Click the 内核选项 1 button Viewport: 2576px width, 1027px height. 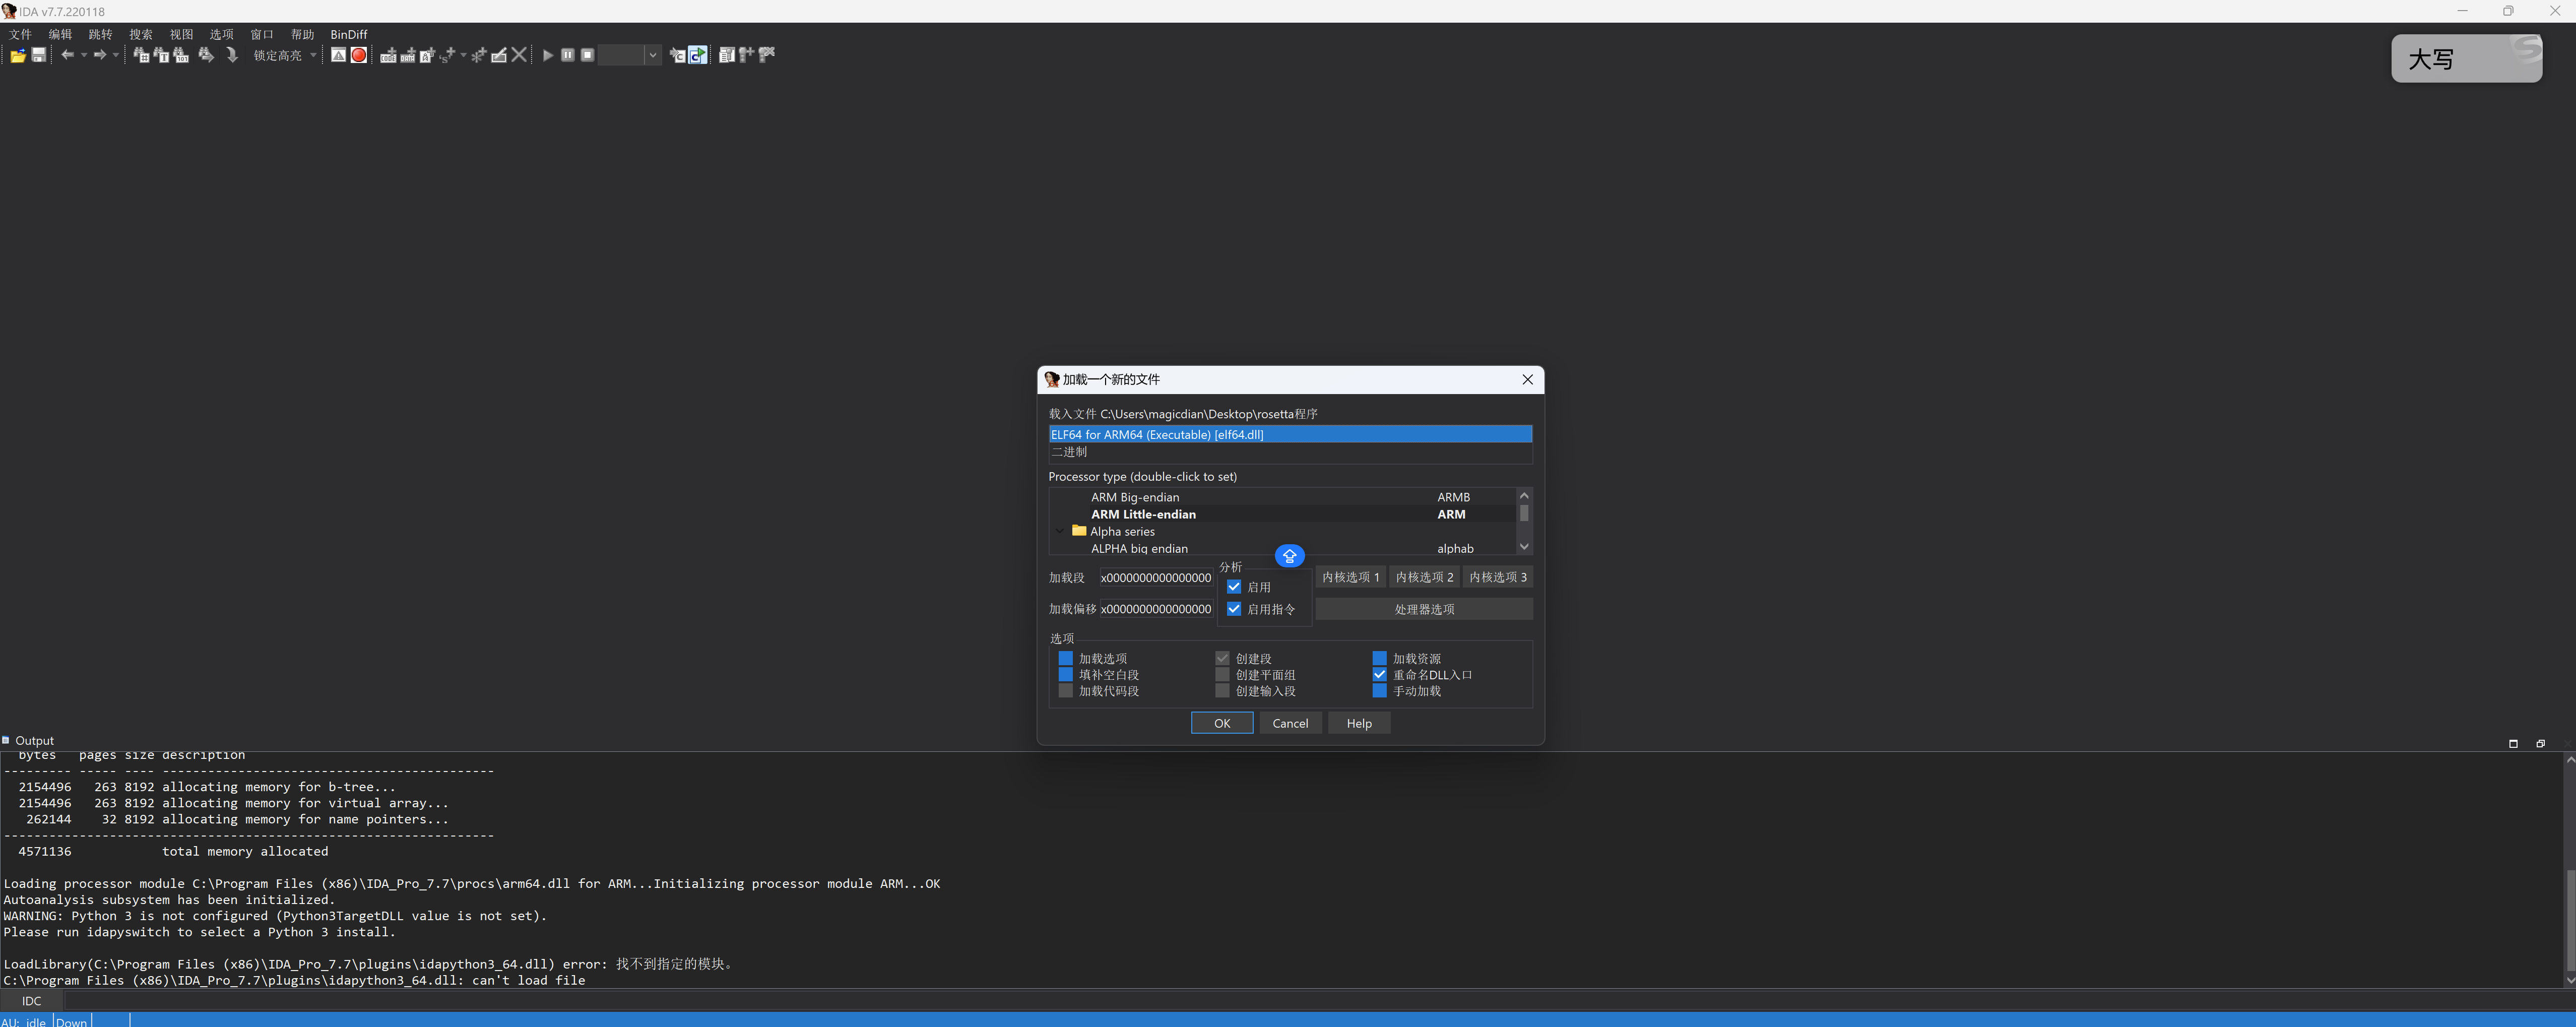coord(1350,577)
